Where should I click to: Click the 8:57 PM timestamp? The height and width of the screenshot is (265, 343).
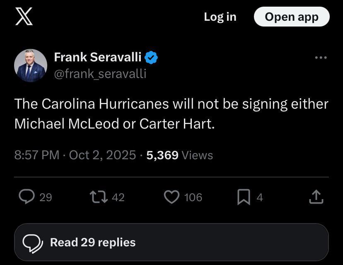(36, 155)
